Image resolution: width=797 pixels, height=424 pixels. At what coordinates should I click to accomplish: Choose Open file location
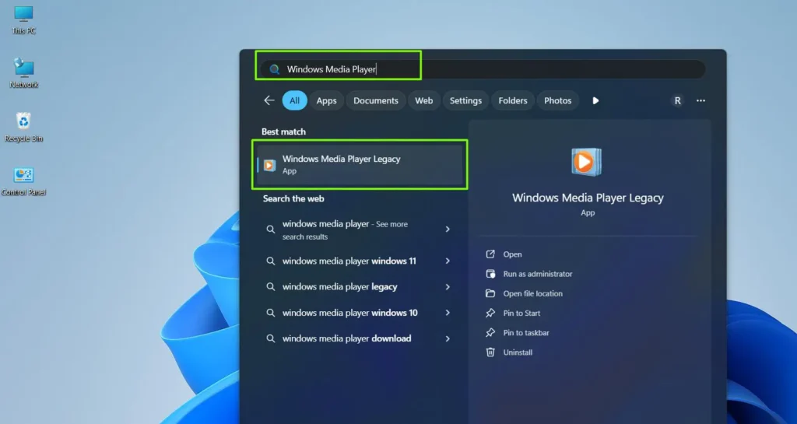point(532,293)
